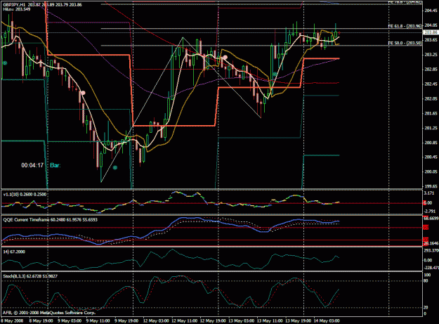
Task: Select the QQE Current Timeframe indicator label
Action: [50, 220]
